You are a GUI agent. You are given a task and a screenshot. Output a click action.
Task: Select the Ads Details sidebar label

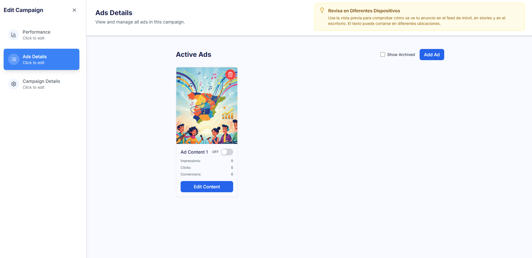(35, 57)
